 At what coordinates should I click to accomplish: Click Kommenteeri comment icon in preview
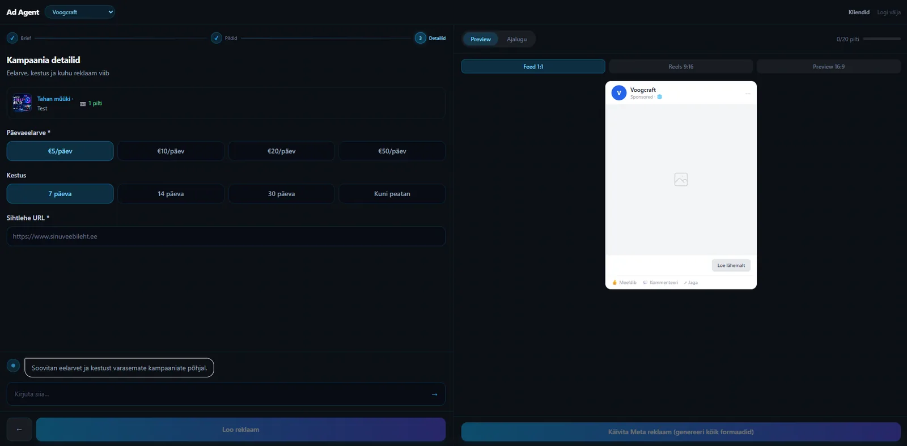(x=645, y=282)
